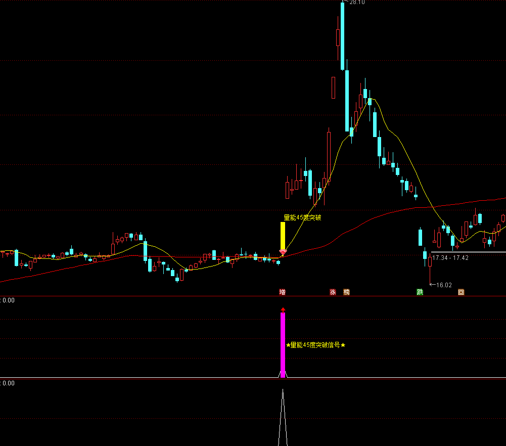The width and height of the screenshot is (506, 446).
Task: Click the gray horizontal gap line
Action: 468,252
